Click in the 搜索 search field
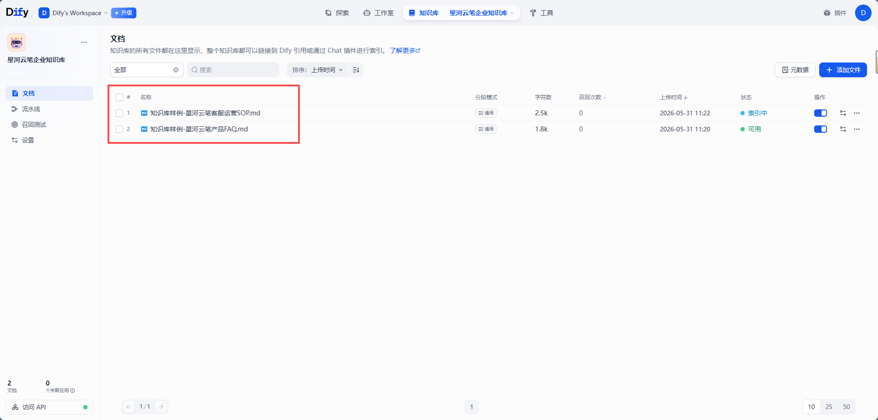The image size is (878, 420). (x=233, y=70)
